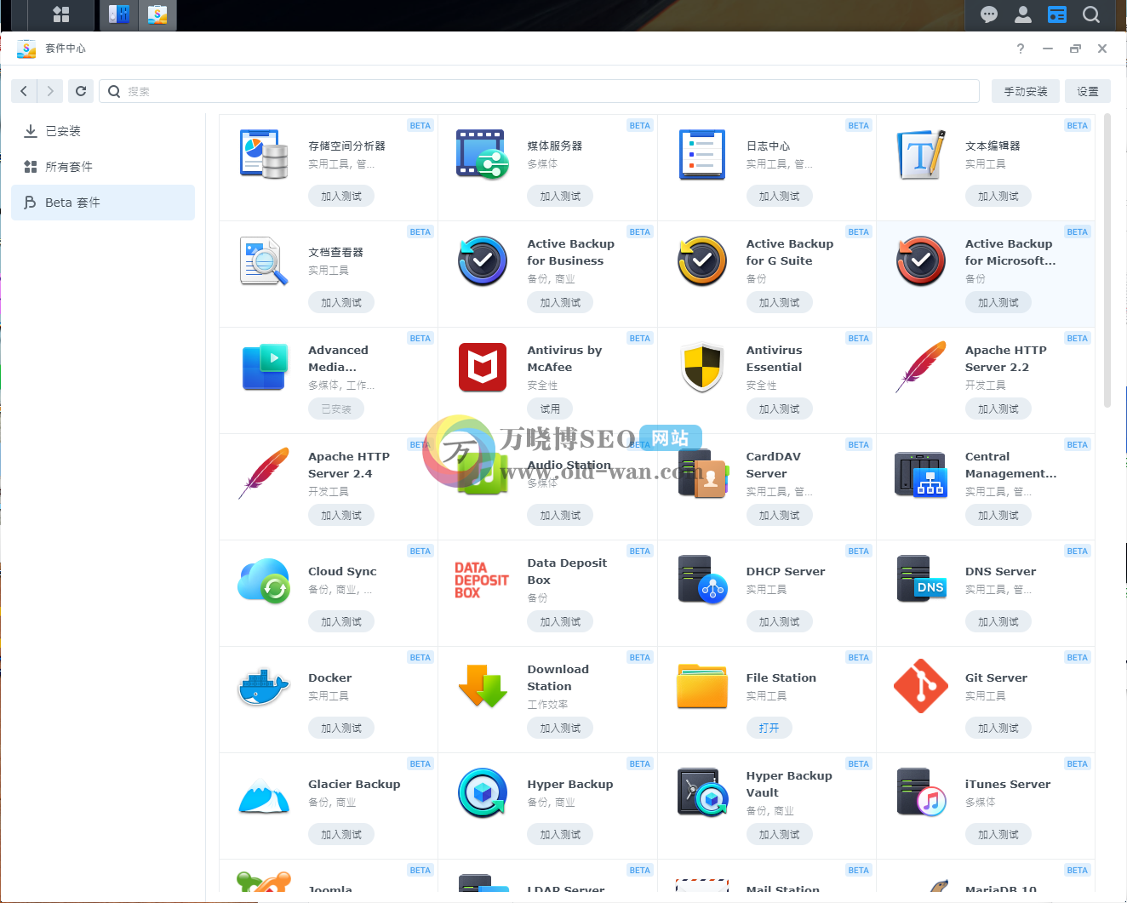1127x903 pixels.
Task: Click inside the package search field
Action: [x=539, y=91]
